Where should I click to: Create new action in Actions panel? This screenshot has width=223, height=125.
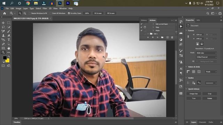pyautogui.click(x=168, y=37)
